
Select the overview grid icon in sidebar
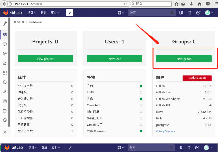point(5,35)
